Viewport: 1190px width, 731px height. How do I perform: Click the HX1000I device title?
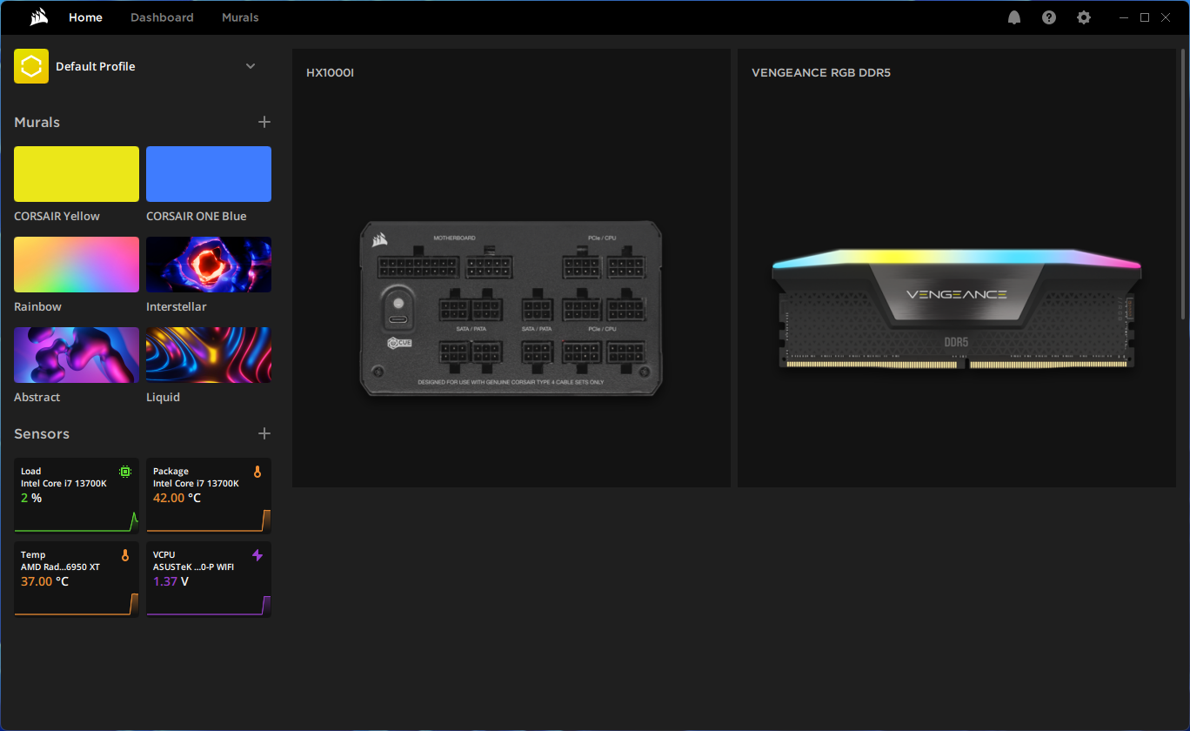[x=330, y=73]
